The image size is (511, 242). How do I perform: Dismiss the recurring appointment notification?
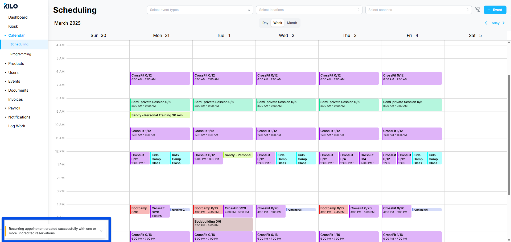tap(101, 231)
